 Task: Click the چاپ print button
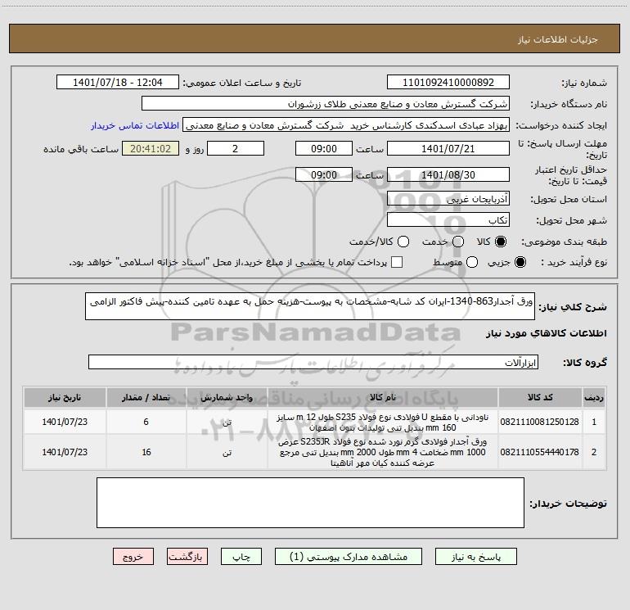[x=241, y=557]
